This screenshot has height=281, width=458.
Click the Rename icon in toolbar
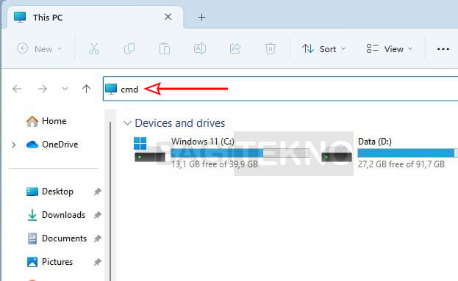point(200,48)
